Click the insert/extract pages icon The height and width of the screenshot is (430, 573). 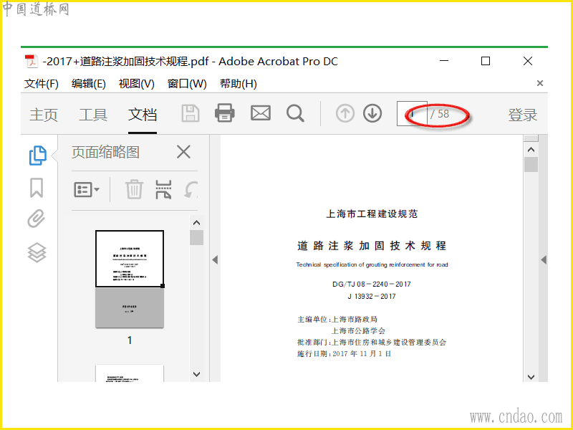163,189
